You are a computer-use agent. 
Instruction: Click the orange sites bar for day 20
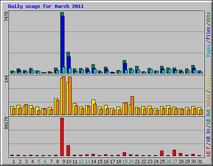coord(132,105)
